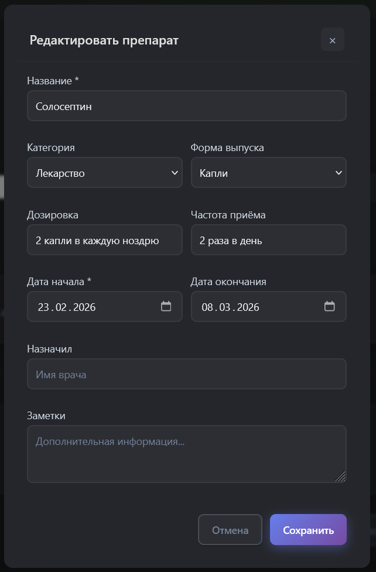Viewport: 376px width, 572px height.
Task: Expand the Категория dropdown with Лекарство
Action: (x=105, y=173)
